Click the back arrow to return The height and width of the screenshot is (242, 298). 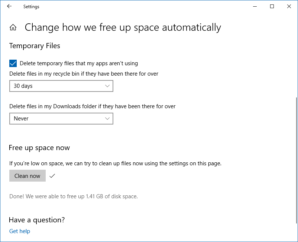click(9, 6)
